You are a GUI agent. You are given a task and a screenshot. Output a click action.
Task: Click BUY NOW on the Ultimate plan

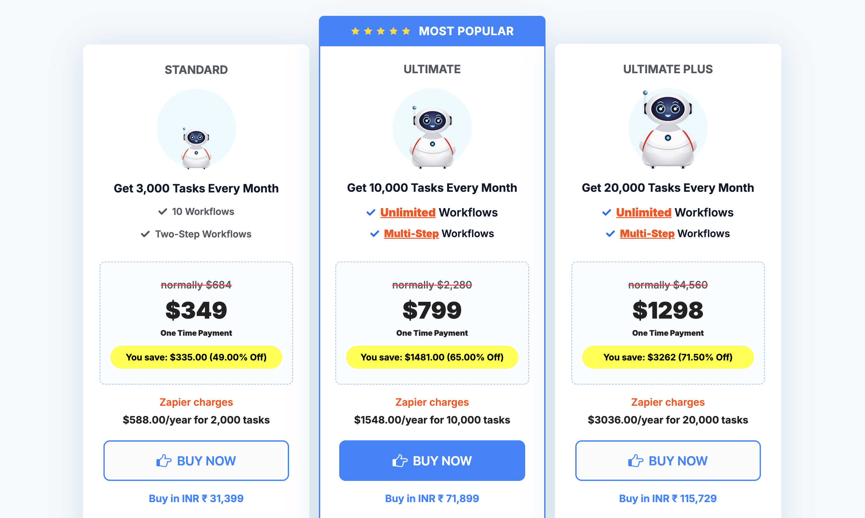pos(432,461)
